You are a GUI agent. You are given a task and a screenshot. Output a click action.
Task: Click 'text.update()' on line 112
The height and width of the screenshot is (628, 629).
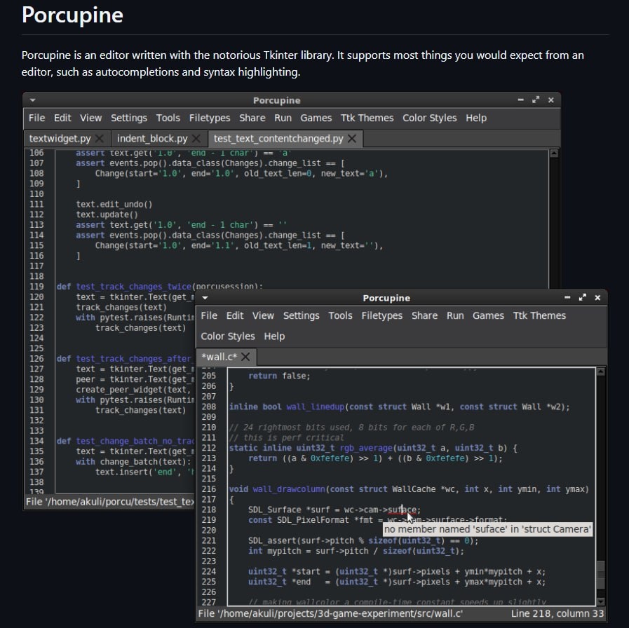click(x=107, y=214)
